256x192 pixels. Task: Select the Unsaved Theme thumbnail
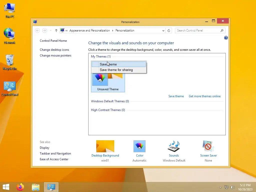pos(108,82)
